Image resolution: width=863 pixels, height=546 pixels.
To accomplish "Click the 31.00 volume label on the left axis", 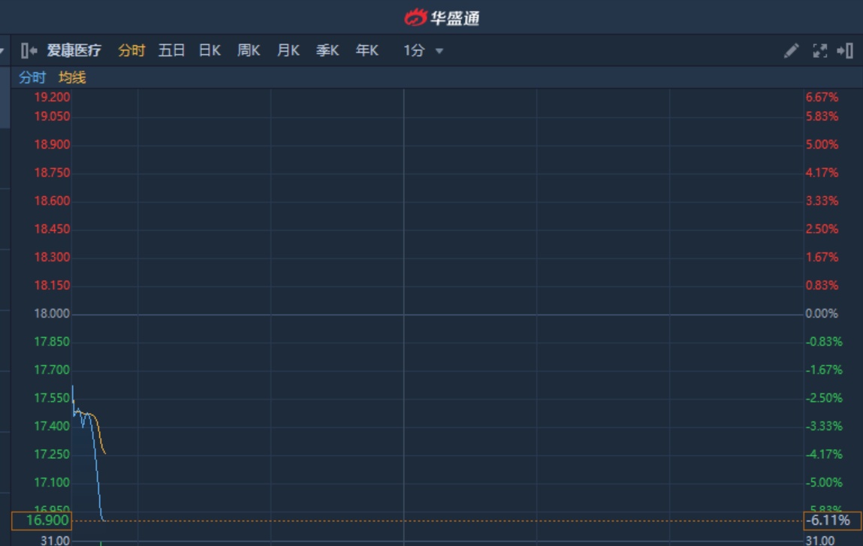I will [55, 541].
